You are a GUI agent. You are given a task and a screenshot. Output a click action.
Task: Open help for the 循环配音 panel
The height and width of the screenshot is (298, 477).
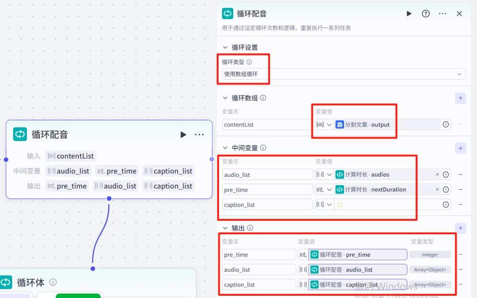click(x=426, y=14)
